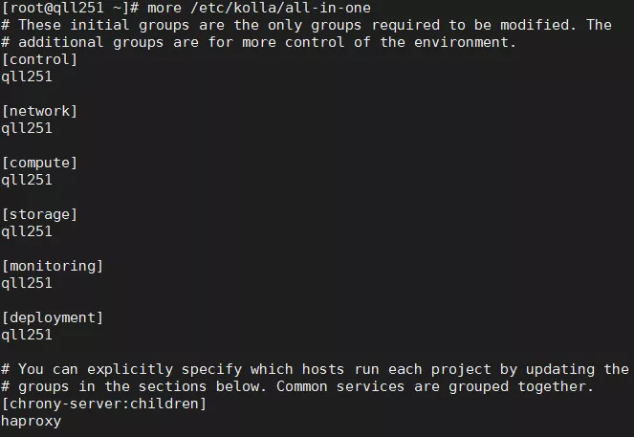Click the qll251 host under [monitoring]
The width and height of the screenshot is (634, 437).
pos(27,283)
